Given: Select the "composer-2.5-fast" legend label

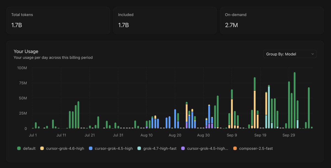Looking at the screenshot, I should tap(256, 148).
